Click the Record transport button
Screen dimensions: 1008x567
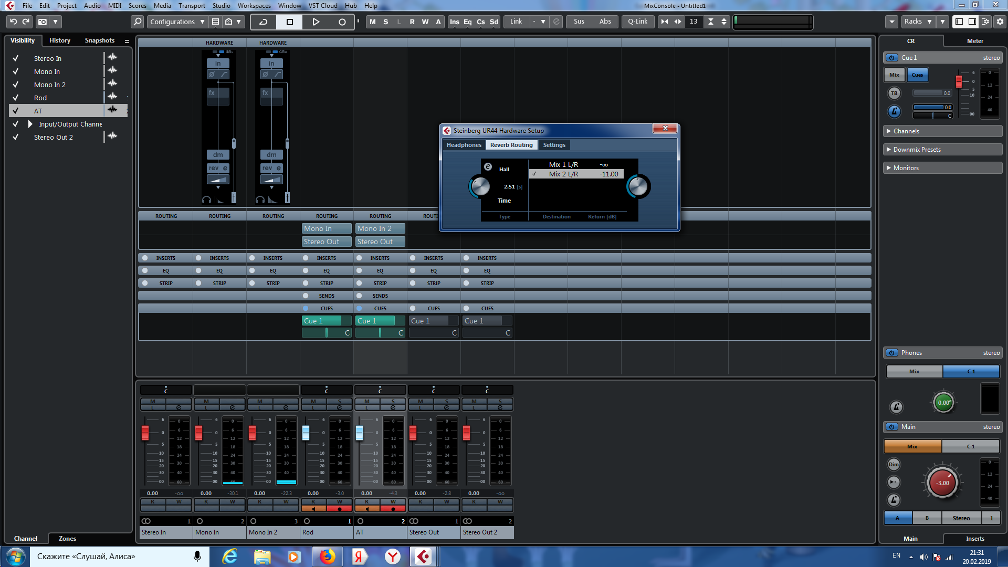coord(342,22)
